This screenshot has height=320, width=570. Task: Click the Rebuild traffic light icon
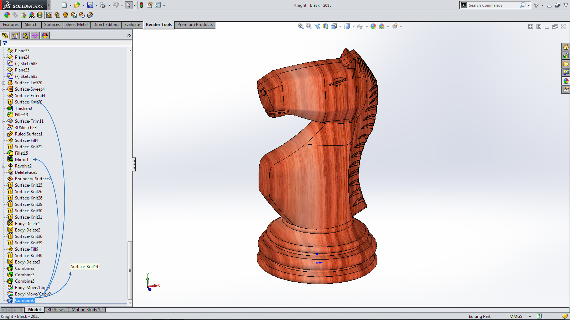click(141, 5)
